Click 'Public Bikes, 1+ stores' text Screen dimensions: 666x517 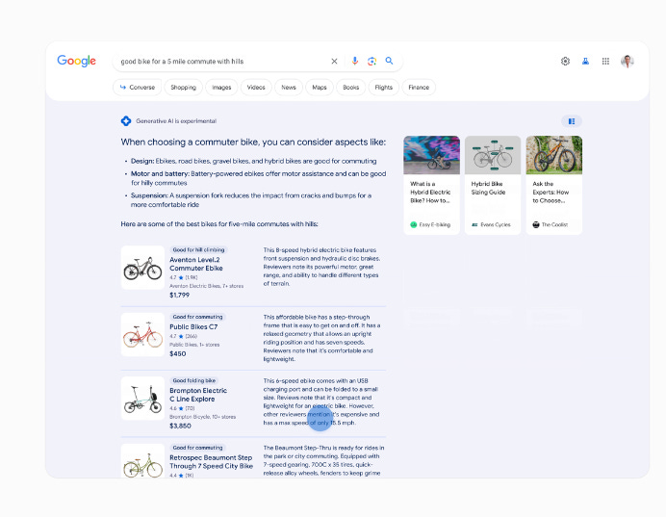pyautogui.click(x=194, y=345)
